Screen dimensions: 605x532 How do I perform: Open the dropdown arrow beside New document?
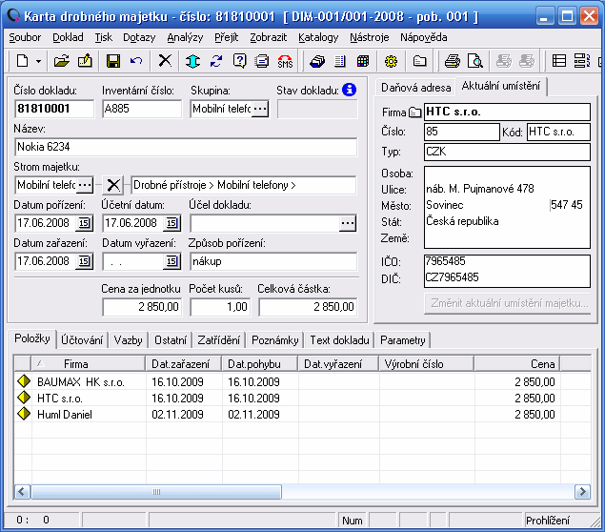pos(38,61)
